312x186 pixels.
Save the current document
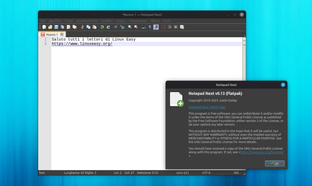pos(56,27)
